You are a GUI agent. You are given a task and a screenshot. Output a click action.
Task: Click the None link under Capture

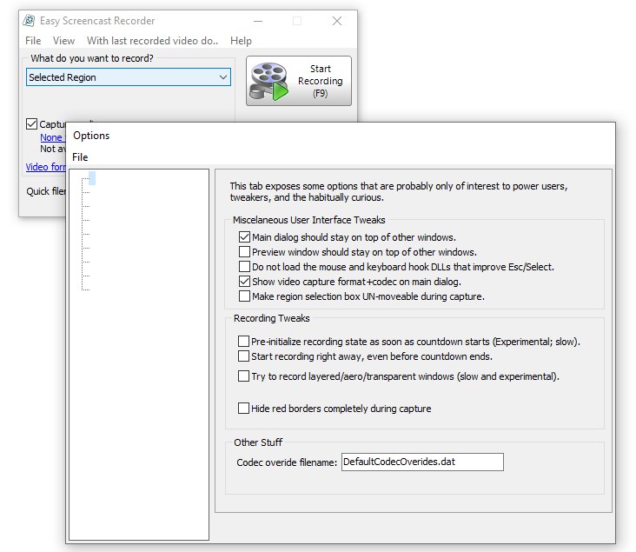(51, 137)
